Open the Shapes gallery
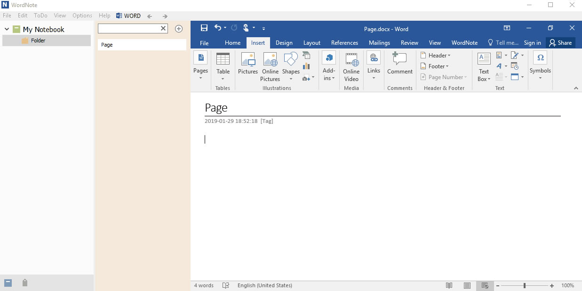This screenshot has width=582, height=291. 291,66
